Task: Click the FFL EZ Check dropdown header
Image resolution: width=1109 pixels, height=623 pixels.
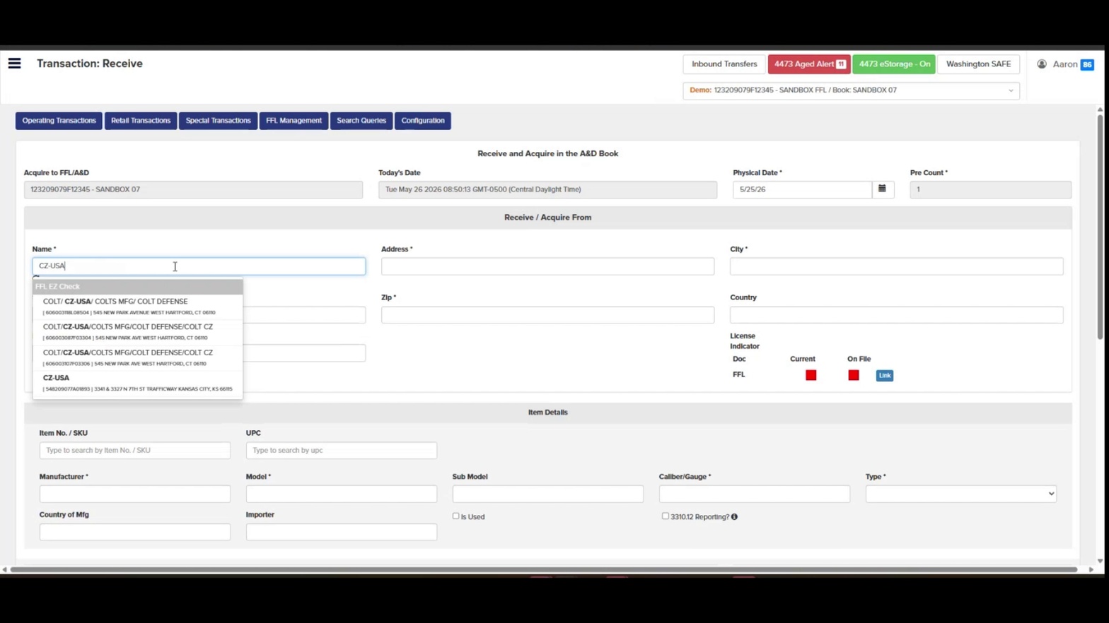Action: pos(138,287)
